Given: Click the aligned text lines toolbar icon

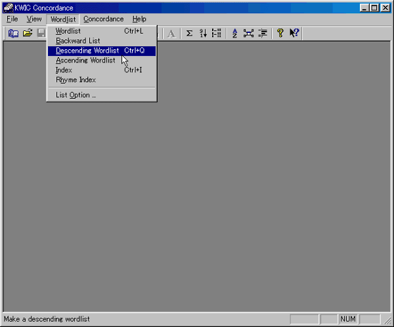Looking at the screenshot, I should (263, 34).
